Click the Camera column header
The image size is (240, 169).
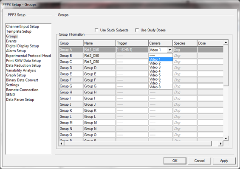tap(161, 43)
